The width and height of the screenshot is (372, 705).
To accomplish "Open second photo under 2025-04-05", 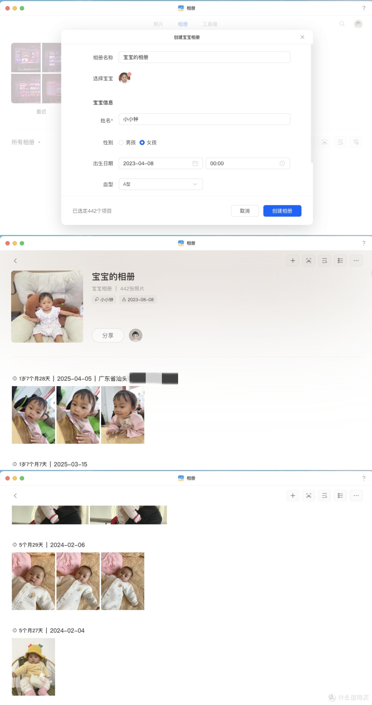I will 78,415.
